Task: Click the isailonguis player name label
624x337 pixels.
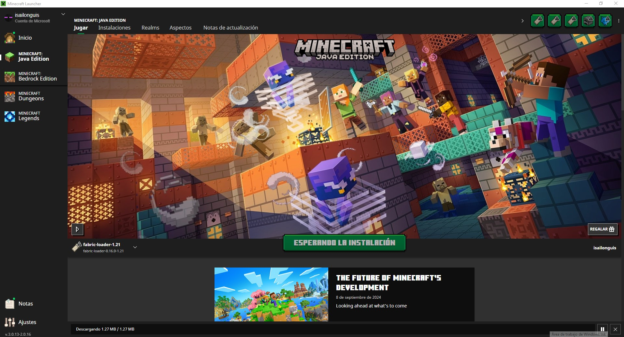Action: tap(604, 248)
